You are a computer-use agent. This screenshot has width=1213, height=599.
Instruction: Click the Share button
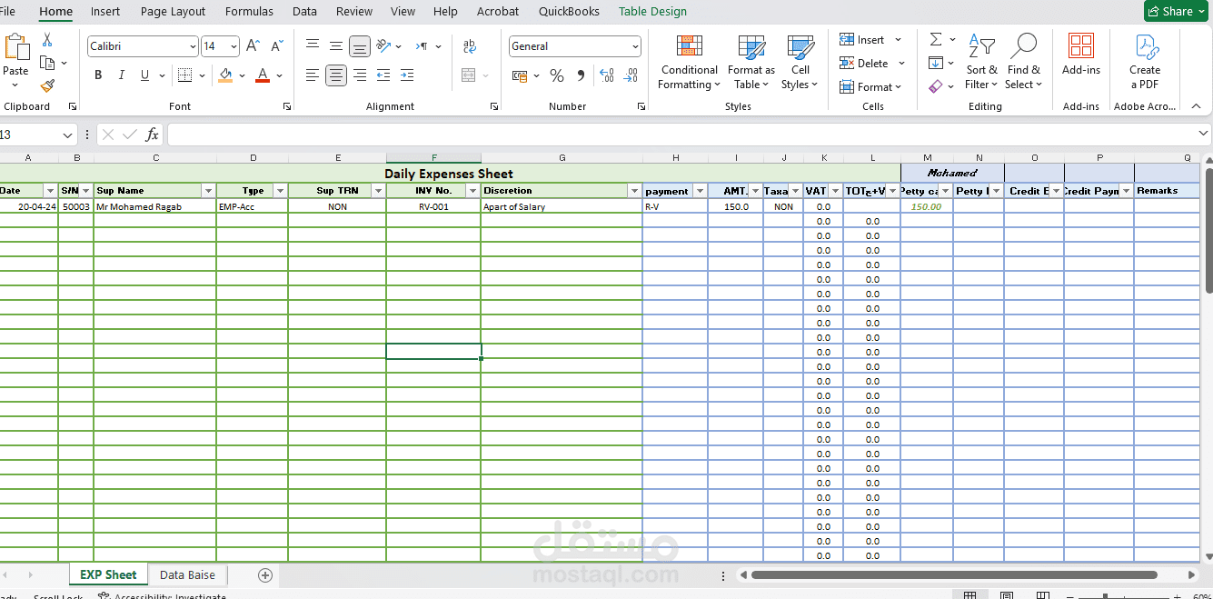(x=1177, y=11)
